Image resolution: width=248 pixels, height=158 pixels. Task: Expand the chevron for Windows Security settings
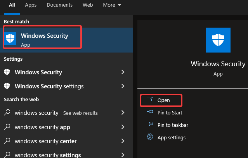tap(123, 86)
